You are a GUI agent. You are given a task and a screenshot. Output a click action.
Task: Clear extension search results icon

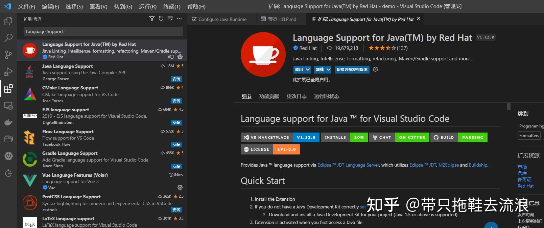(170, 19)
